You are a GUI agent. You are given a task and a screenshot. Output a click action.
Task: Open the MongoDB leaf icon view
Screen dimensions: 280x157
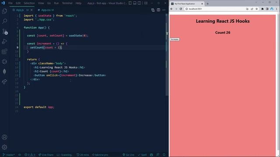coord(4,72)
